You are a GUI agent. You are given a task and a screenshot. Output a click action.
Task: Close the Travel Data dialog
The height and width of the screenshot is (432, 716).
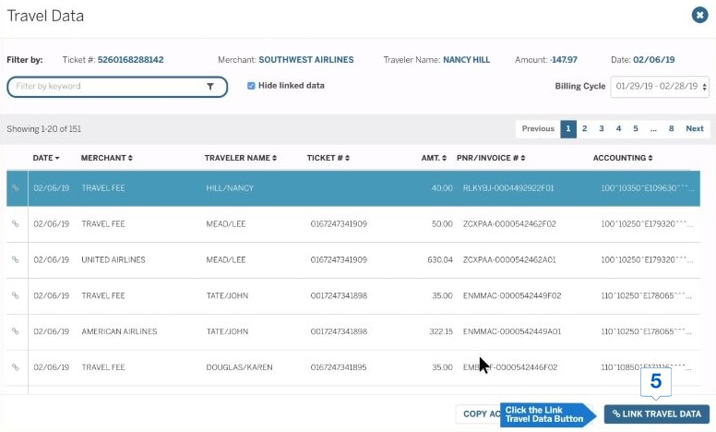pos(699,15)
